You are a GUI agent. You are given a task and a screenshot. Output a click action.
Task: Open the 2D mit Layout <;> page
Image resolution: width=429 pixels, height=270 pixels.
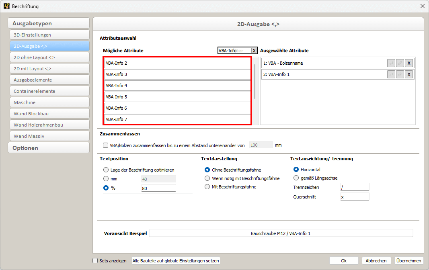coord(49,69)
